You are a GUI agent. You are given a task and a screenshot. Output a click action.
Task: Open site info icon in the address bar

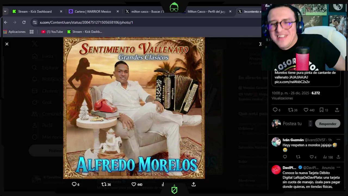[35, 22]
